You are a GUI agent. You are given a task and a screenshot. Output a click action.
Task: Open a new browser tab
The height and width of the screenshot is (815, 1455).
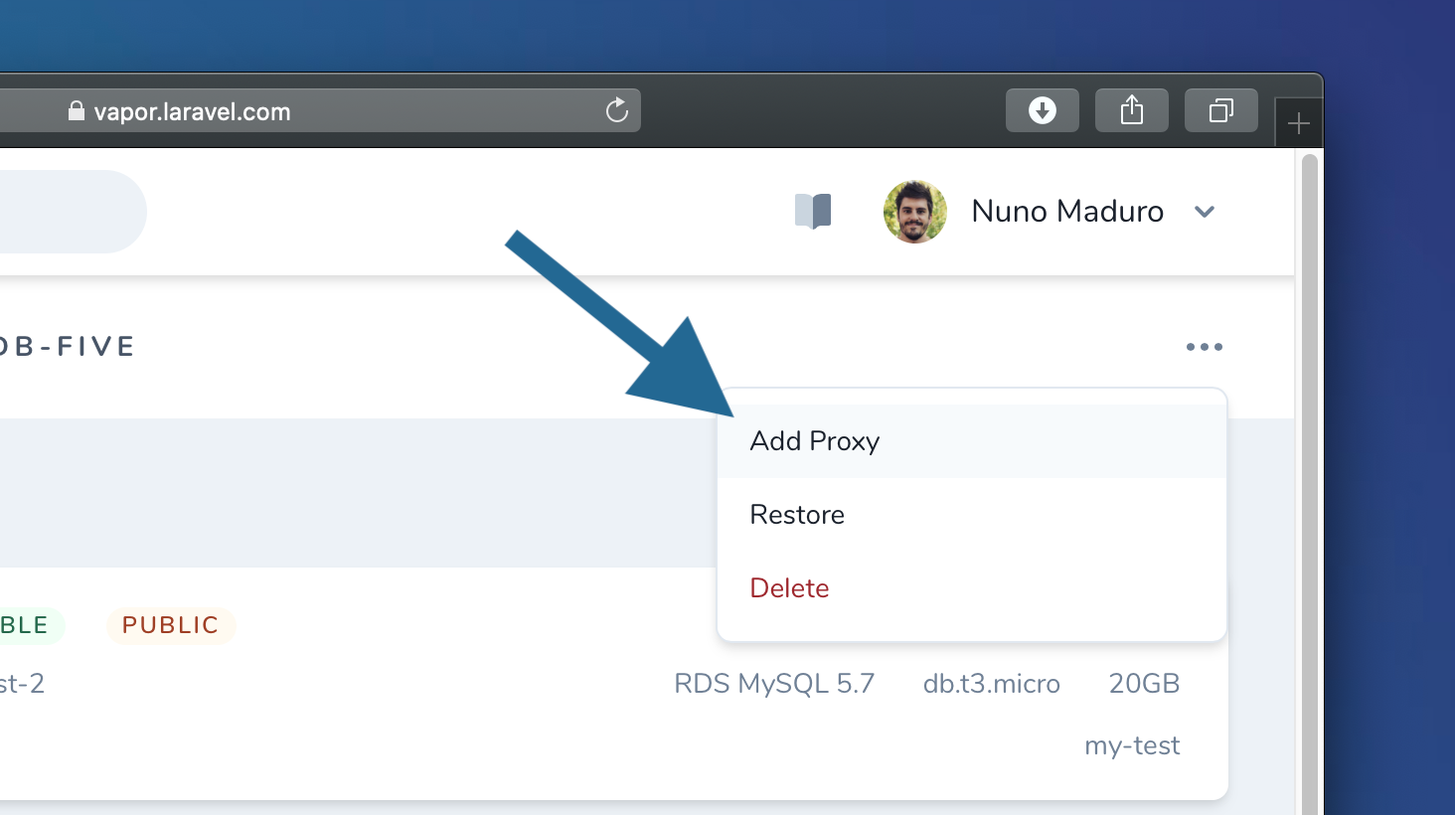pyautogui.click(x=1298, y=123)
